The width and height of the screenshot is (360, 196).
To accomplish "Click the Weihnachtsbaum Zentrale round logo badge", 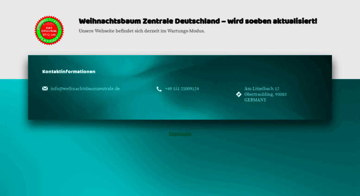I will [49, 30].
